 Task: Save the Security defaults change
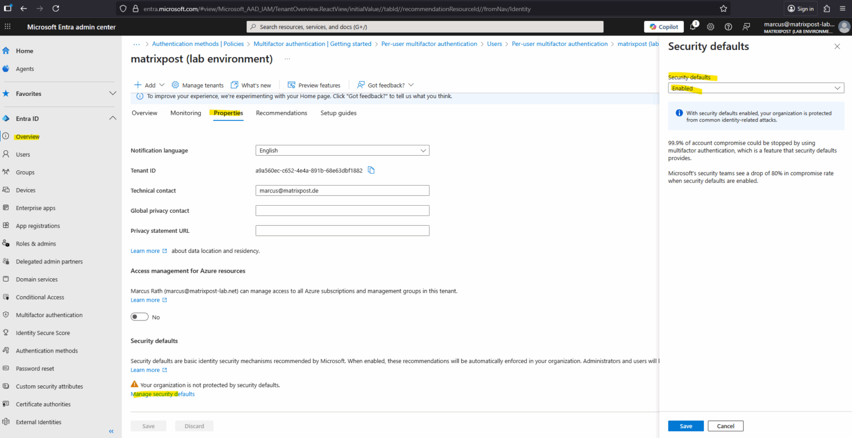tap(686, 426)
